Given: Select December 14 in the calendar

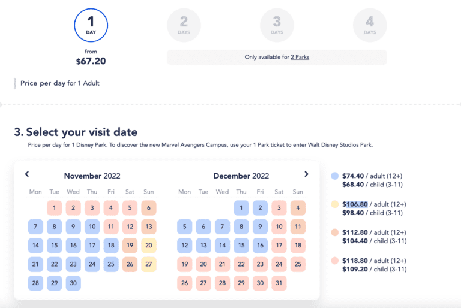Looking at the screenshot, I should 222,245.
